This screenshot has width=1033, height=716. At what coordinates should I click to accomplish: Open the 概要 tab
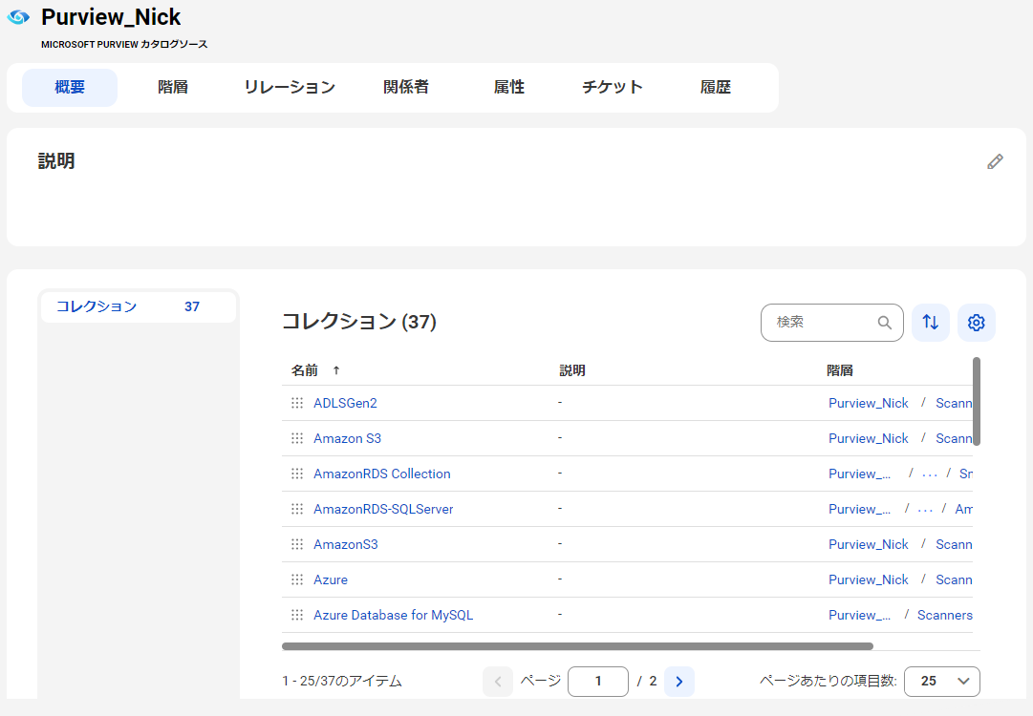pyautogui.click(x=70, y=88)
